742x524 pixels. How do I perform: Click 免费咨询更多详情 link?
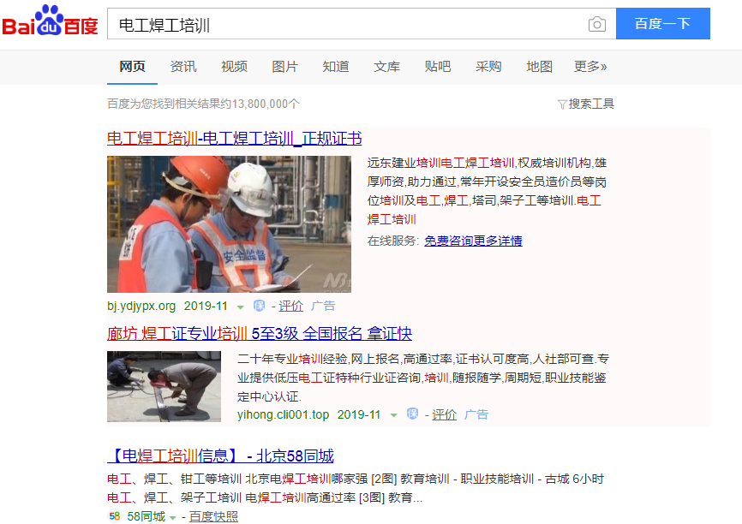tap(473, 241)
